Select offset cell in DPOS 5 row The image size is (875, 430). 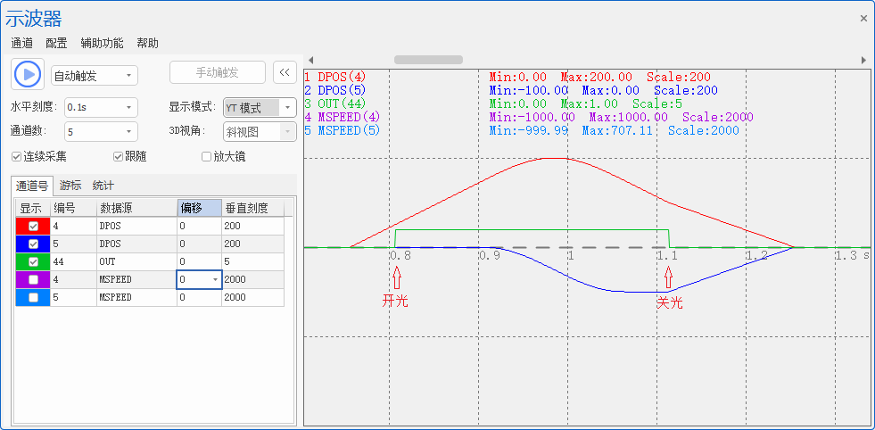tap(199, 244)
